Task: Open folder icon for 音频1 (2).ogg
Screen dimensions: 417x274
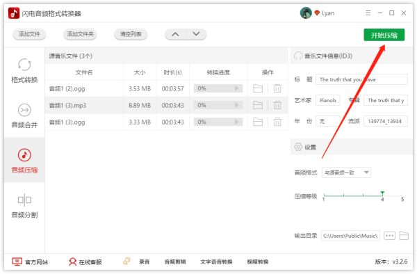Action: [258, 88]
